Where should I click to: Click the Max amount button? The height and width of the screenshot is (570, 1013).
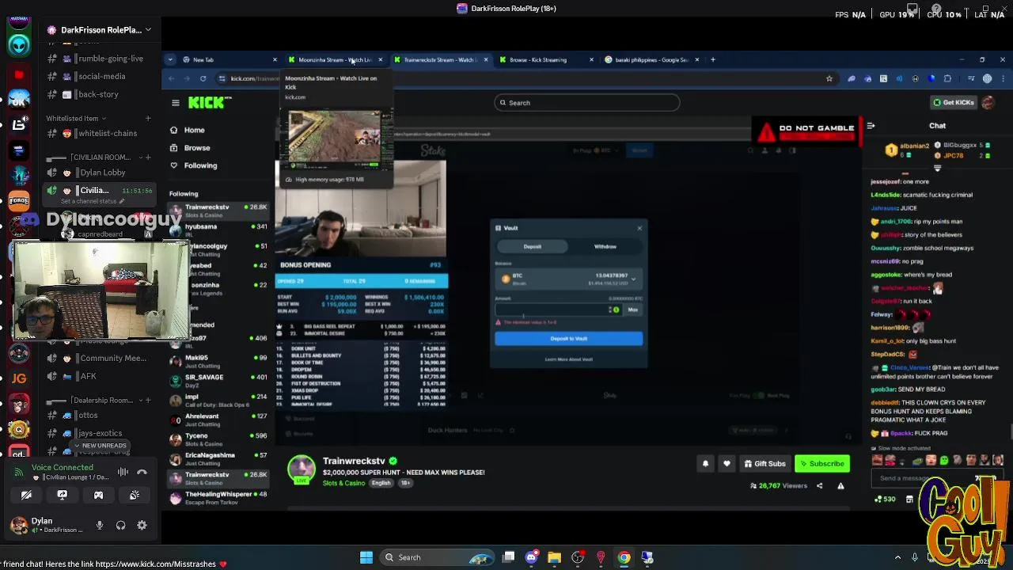(632, 310)
